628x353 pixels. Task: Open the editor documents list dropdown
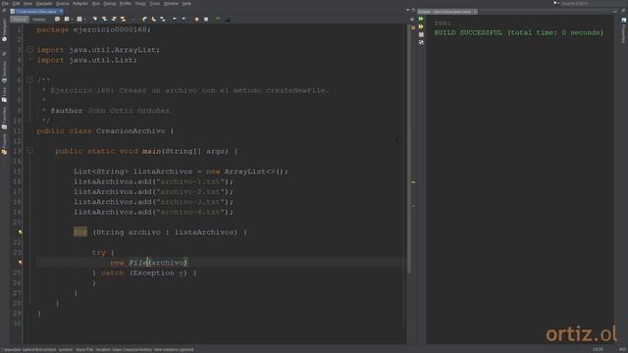(x=408, y=10)
